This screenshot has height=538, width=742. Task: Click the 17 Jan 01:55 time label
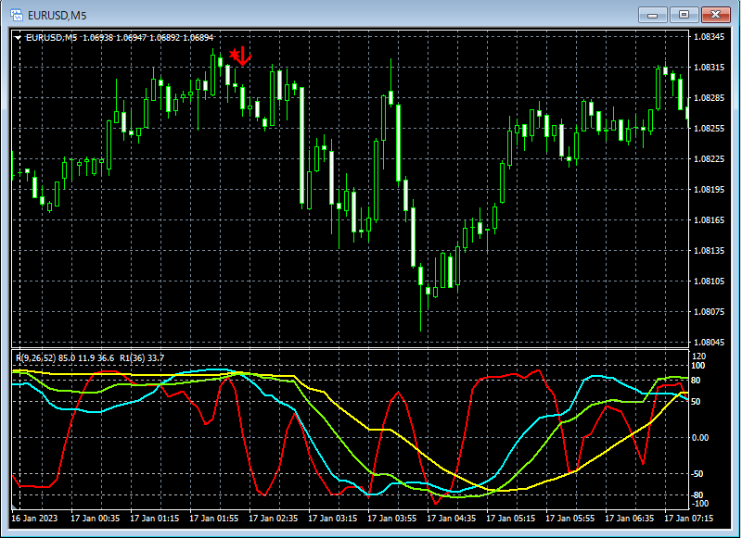[x=214, y=519]
